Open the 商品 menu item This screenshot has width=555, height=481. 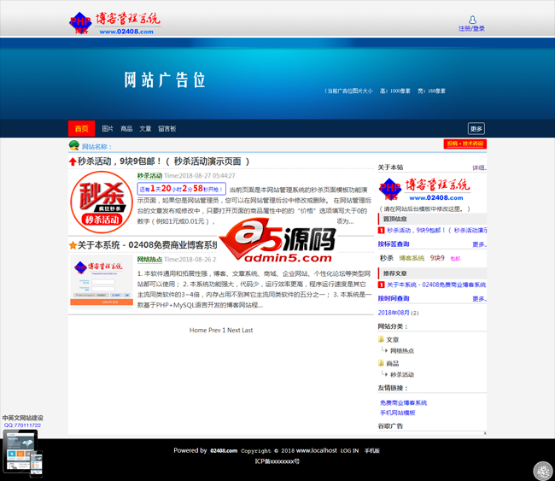pos(126,128)
